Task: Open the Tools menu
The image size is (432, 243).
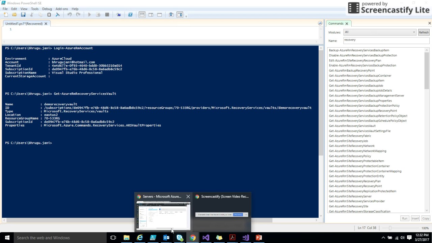Action: pos(35,9)
